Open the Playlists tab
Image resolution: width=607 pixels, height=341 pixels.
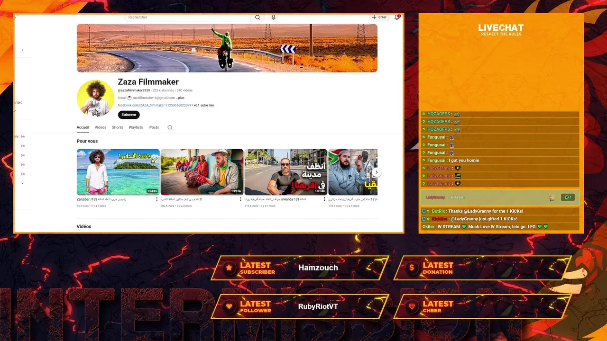pyautogui.click(x=136, y=127)
